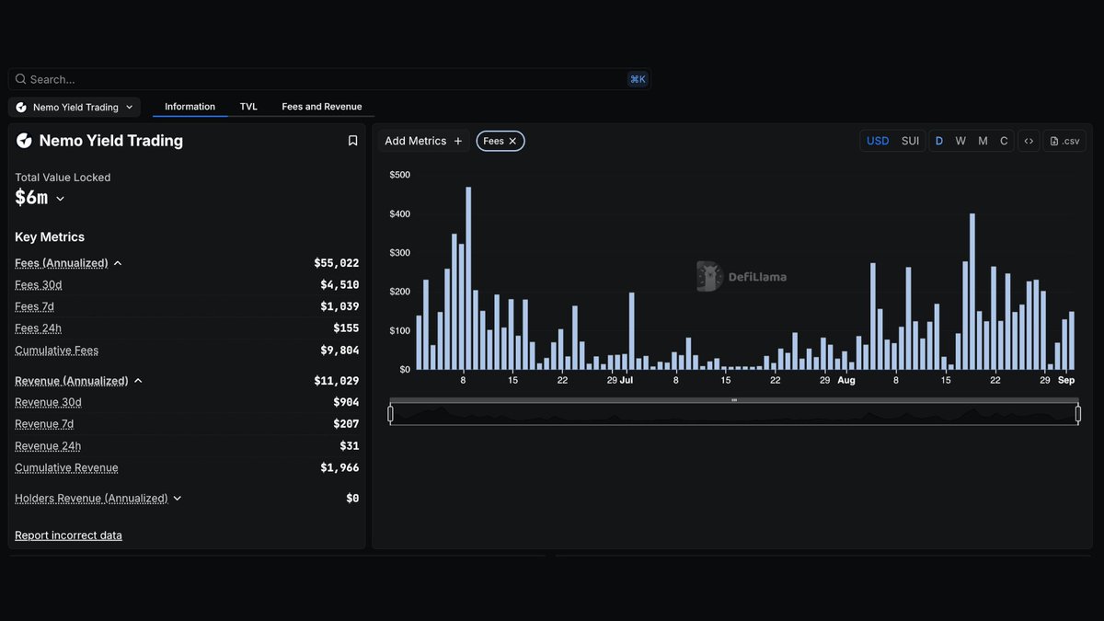Click the Sep axis label
Screen dimensions: 1104x621
coord(1066,380)
